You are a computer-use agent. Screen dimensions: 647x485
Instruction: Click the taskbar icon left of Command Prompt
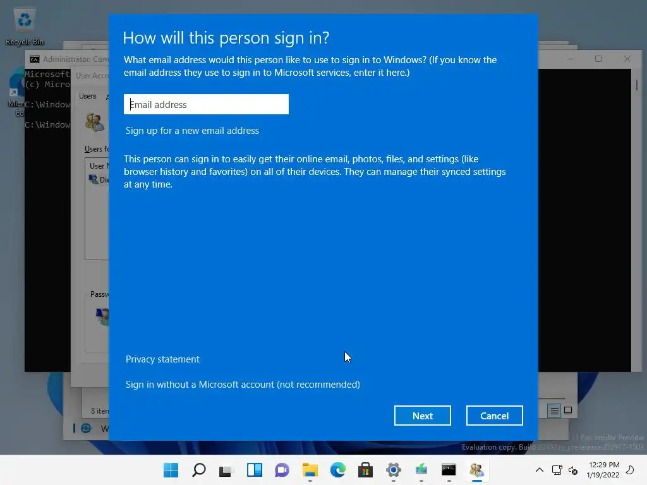(421, 470)
